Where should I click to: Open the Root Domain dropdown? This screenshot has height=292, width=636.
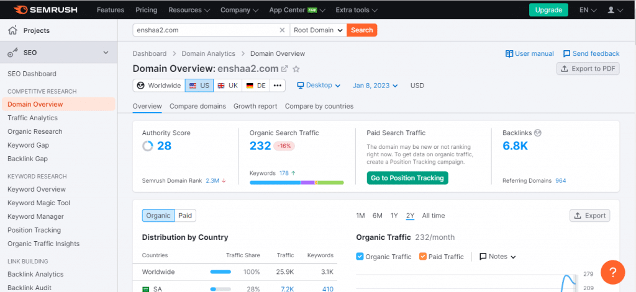318,30
